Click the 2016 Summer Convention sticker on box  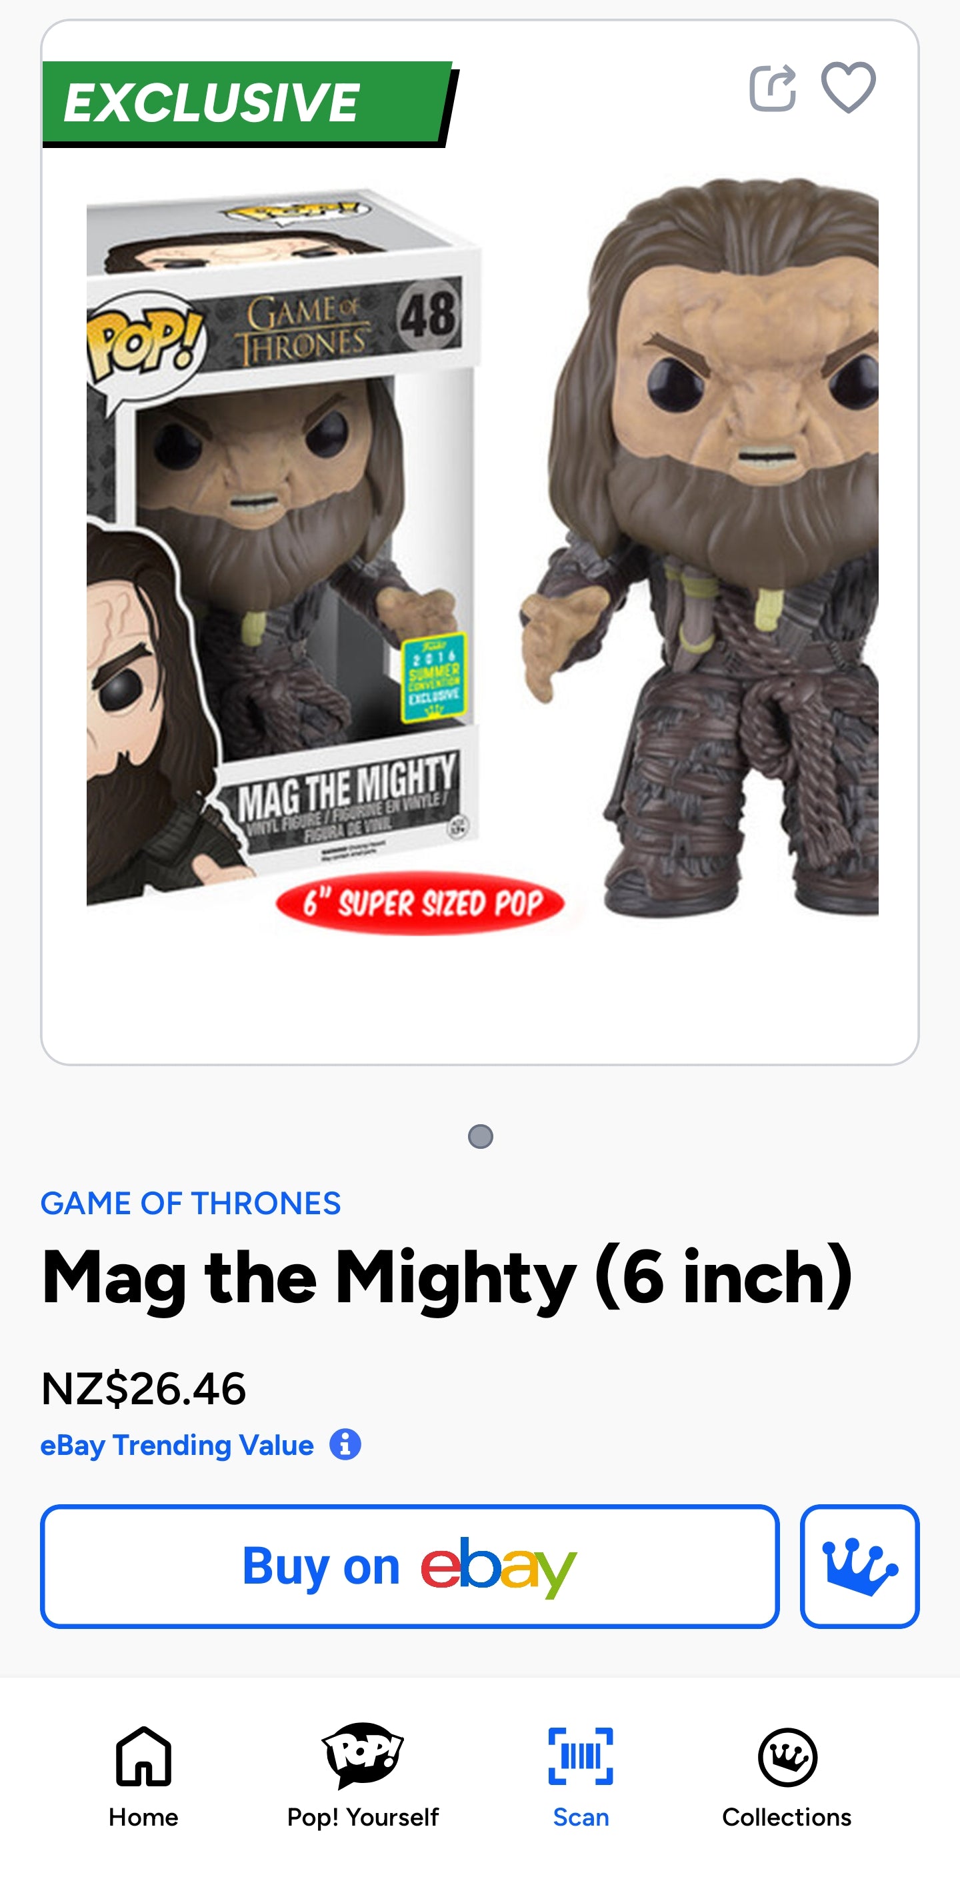click(x=434, y=677)
